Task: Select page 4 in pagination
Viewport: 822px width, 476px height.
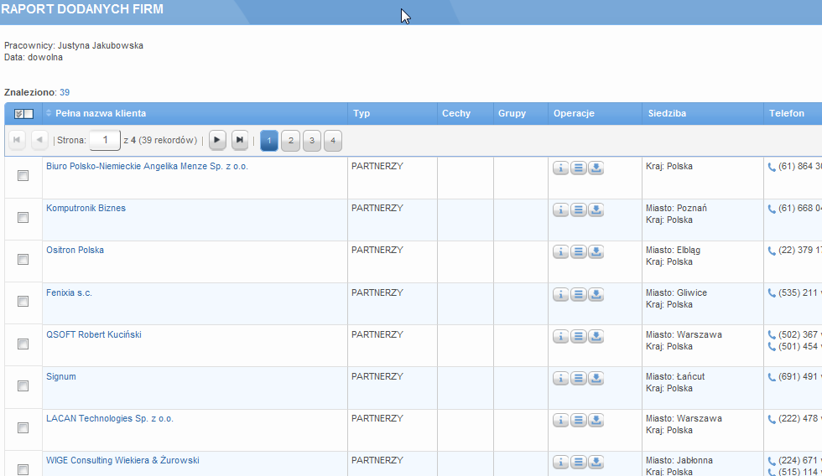Action: point(333,140)
